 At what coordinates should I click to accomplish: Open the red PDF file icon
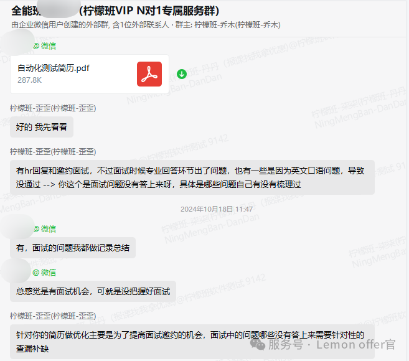149,74
